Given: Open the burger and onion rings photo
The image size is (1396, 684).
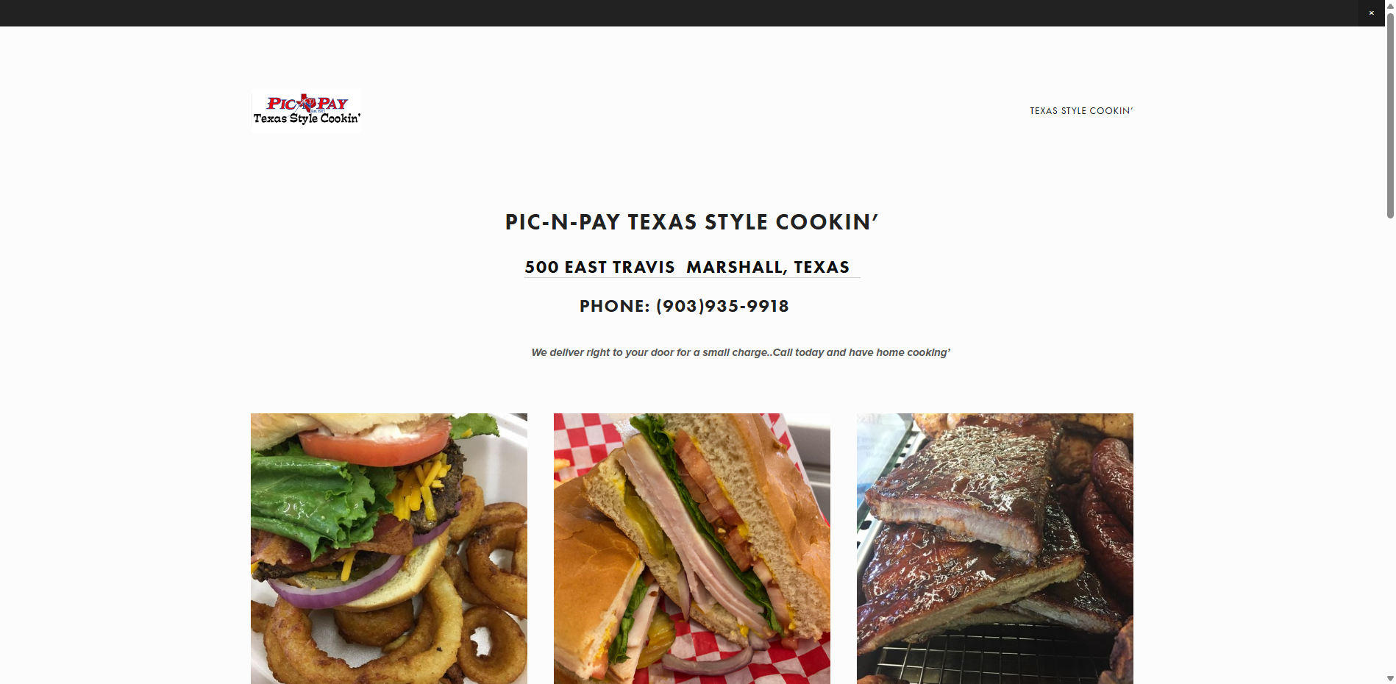Looking at the screenshot, I should pyautogui.click(x=389, y=549).
